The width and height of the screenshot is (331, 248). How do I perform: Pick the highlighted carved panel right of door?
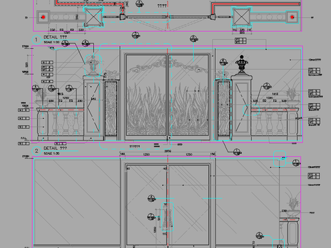[223, 110]
